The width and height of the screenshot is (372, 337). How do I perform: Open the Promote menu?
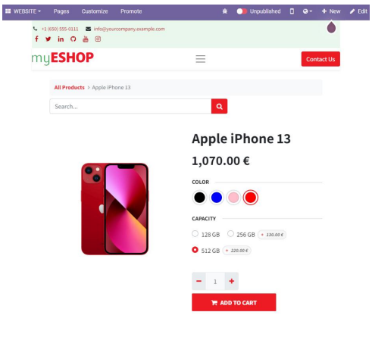click(x=131, y=11)
